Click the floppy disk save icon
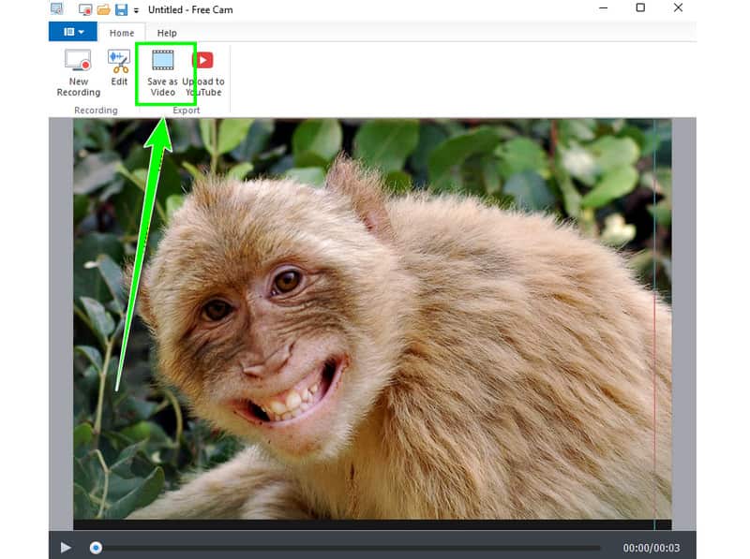Screen dimensions: 750x559 121,9
